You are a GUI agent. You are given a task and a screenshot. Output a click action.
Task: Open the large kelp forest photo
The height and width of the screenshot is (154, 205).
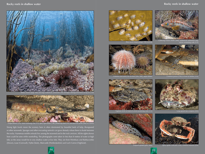click(x=50, y=51)
